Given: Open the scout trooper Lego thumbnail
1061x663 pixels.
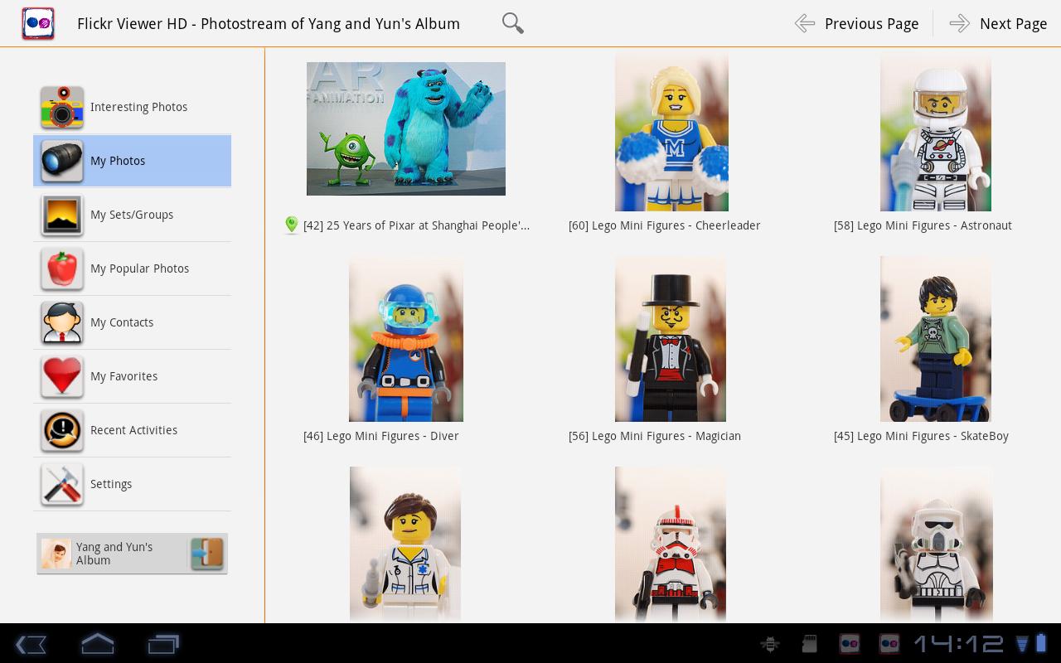Looking at the screenshot, I should 937,544.
